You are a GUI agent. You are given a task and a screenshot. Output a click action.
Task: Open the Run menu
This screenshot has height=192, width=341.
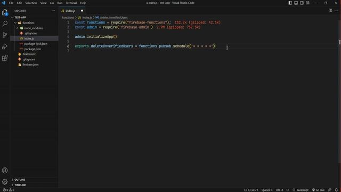[x=60, y=3]
